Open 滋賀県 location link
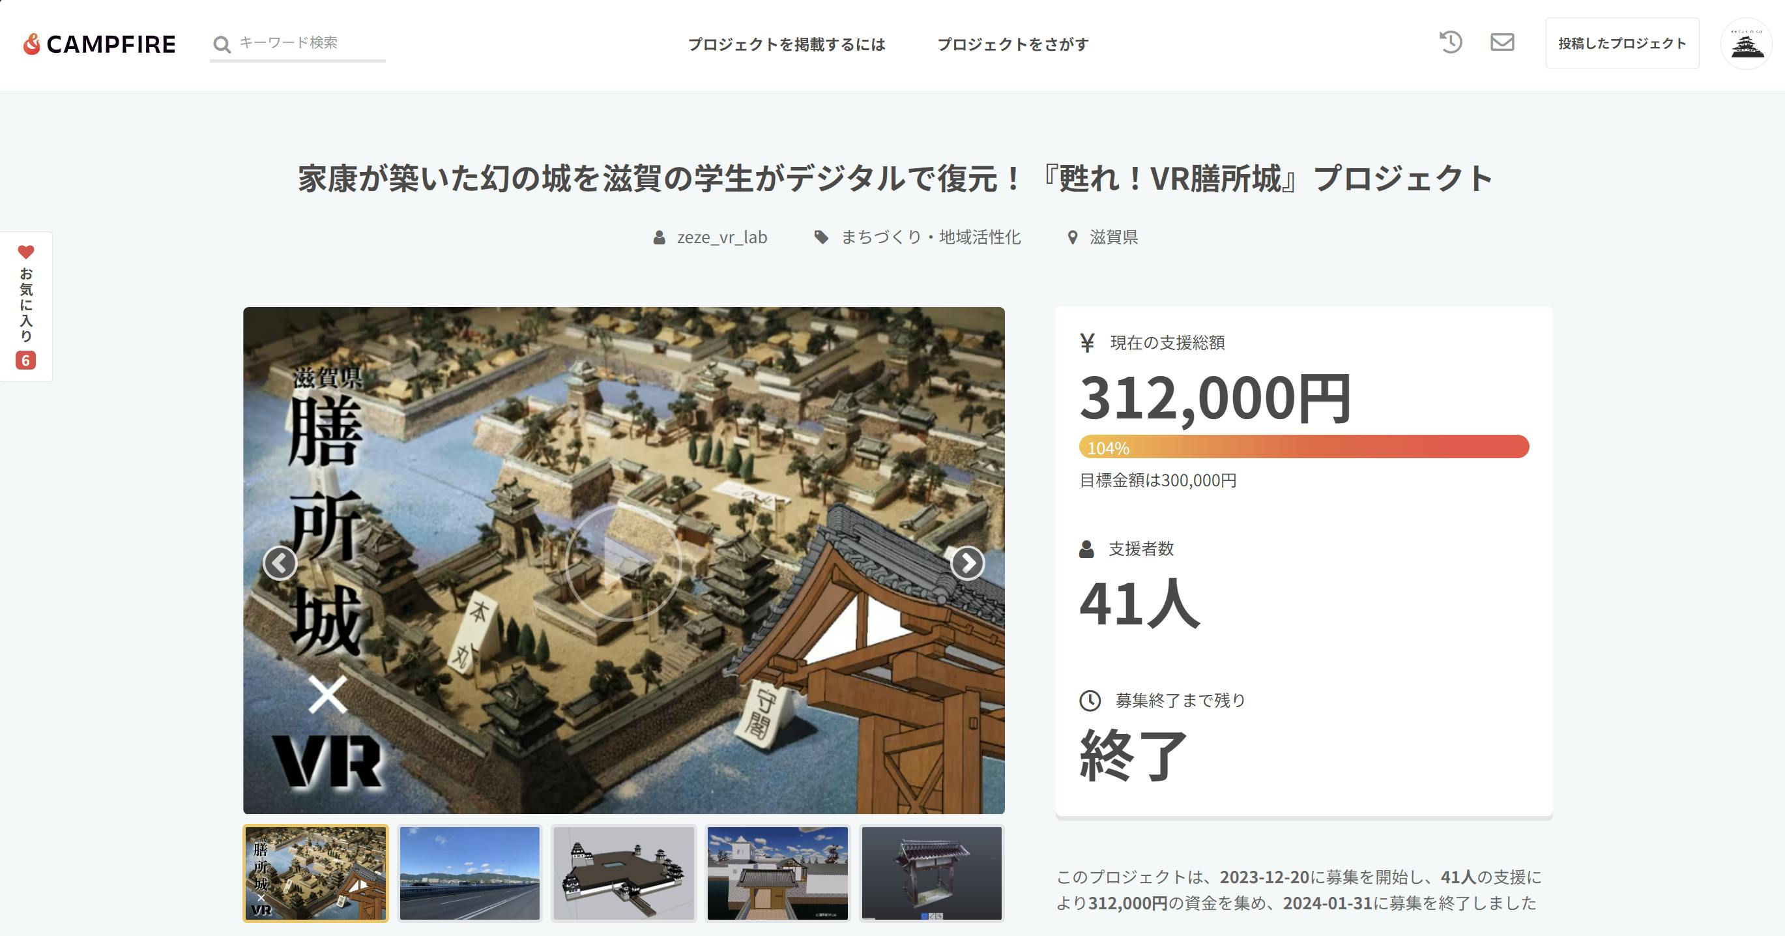The width and height of the screenshot is (1785, 936). click(x=1113, y=238)
